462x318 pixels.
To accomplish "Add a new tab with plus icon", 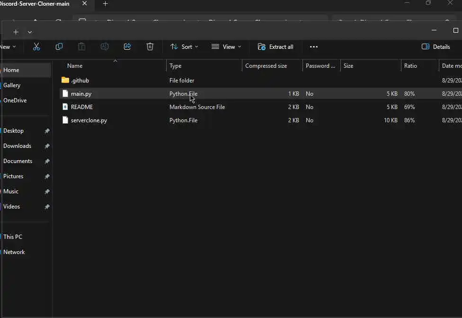I will tap(16, 32).
